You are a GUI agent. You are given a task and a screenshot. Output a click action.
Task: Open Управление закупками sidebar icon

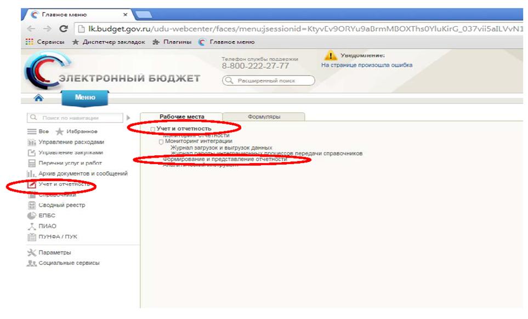pyautogui.click(x=32, y=153)
